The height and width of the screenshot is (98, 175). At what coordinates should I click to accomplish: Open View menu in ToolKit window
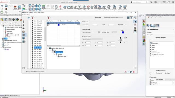click(x=25, y=15)
